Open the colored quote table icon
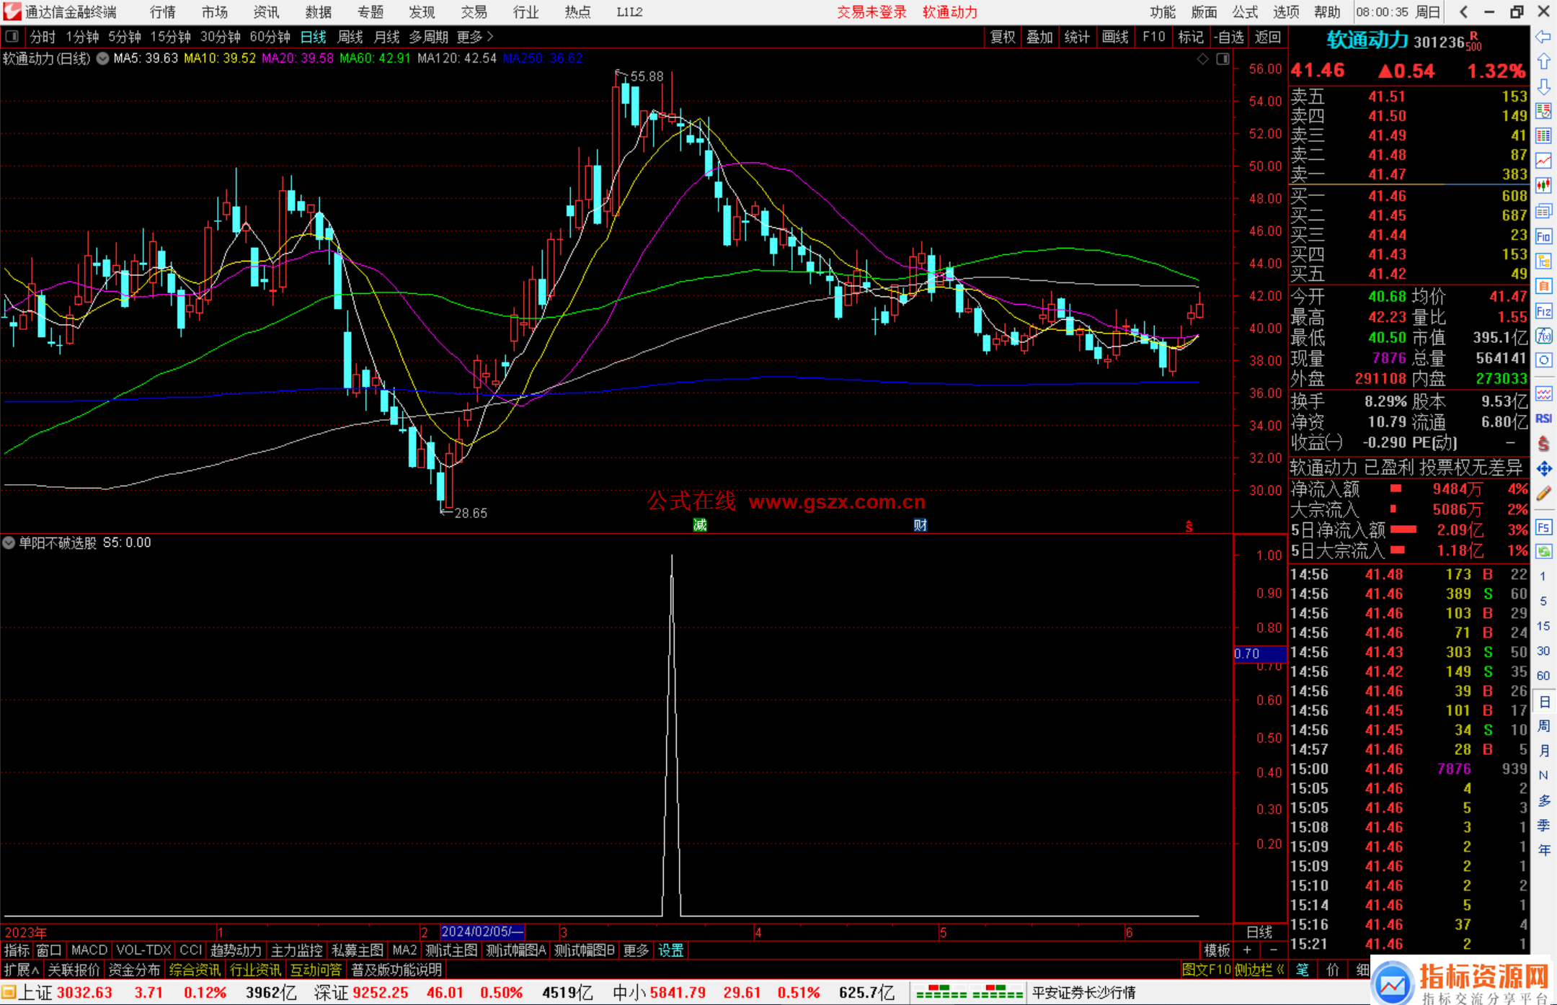 click(1543, 135)
